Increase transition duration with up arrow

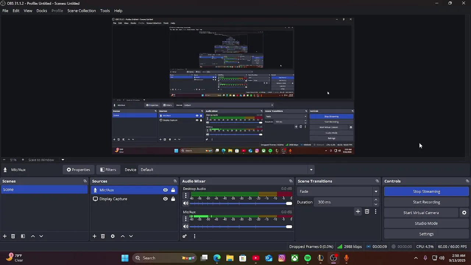tap(376, 200)
